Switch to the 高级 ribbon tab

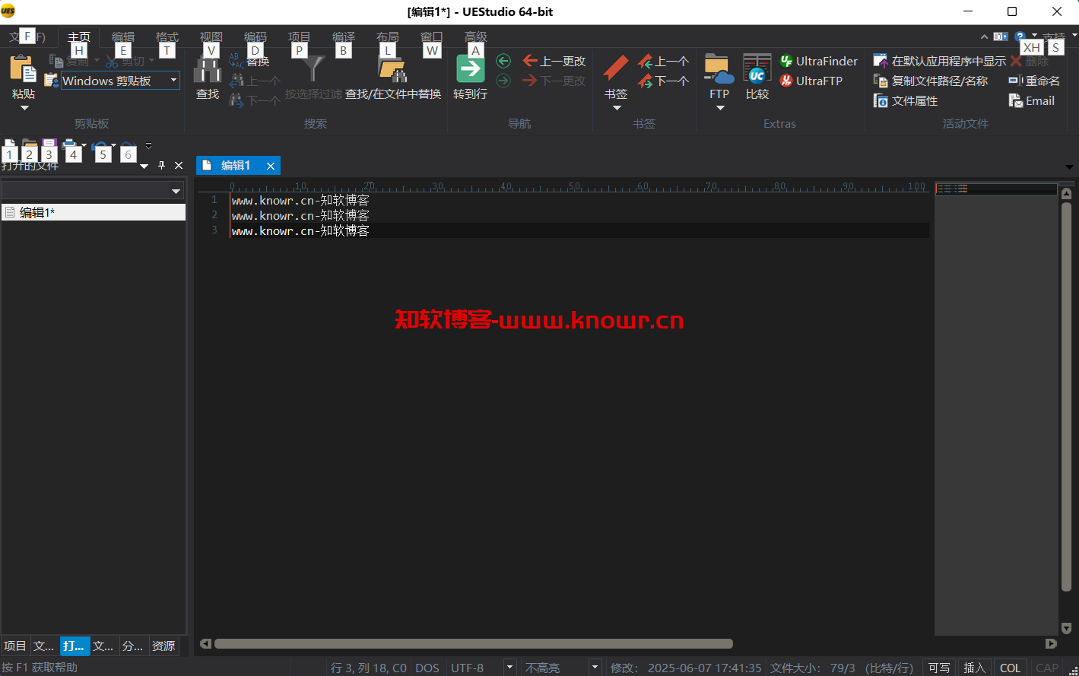point(476,36)
